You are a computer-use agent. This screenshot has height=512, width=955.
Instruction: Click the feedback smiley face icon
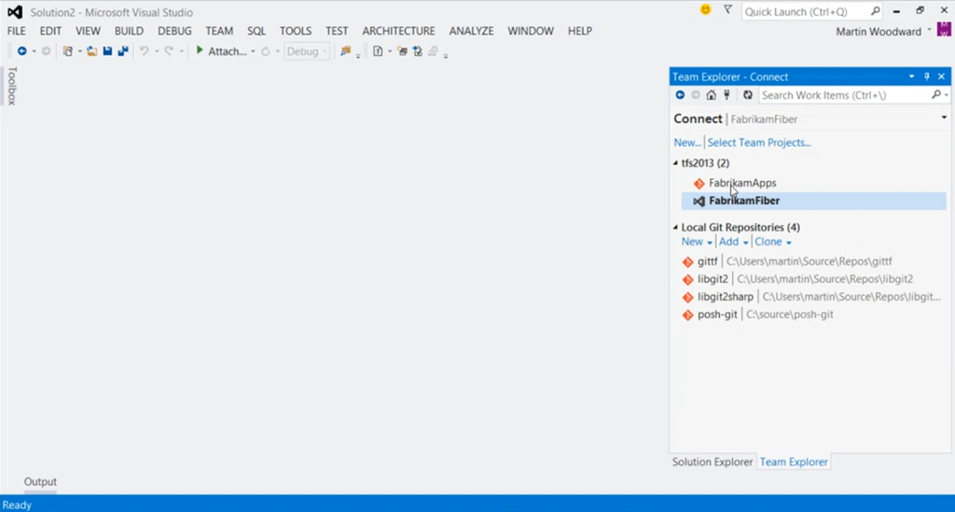pyautogui.click(x=705, y=9)
